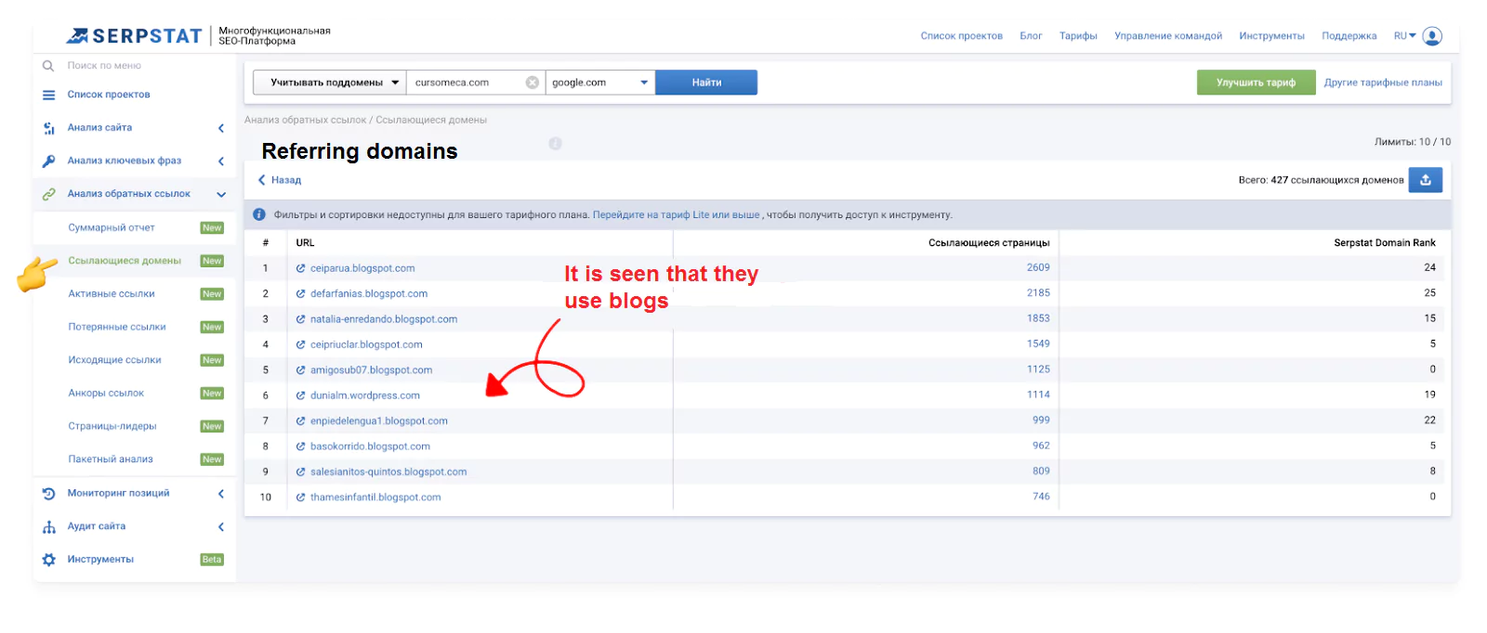
Task: Open the Суммарный отчет sidebar item
Action: [112, 227]
